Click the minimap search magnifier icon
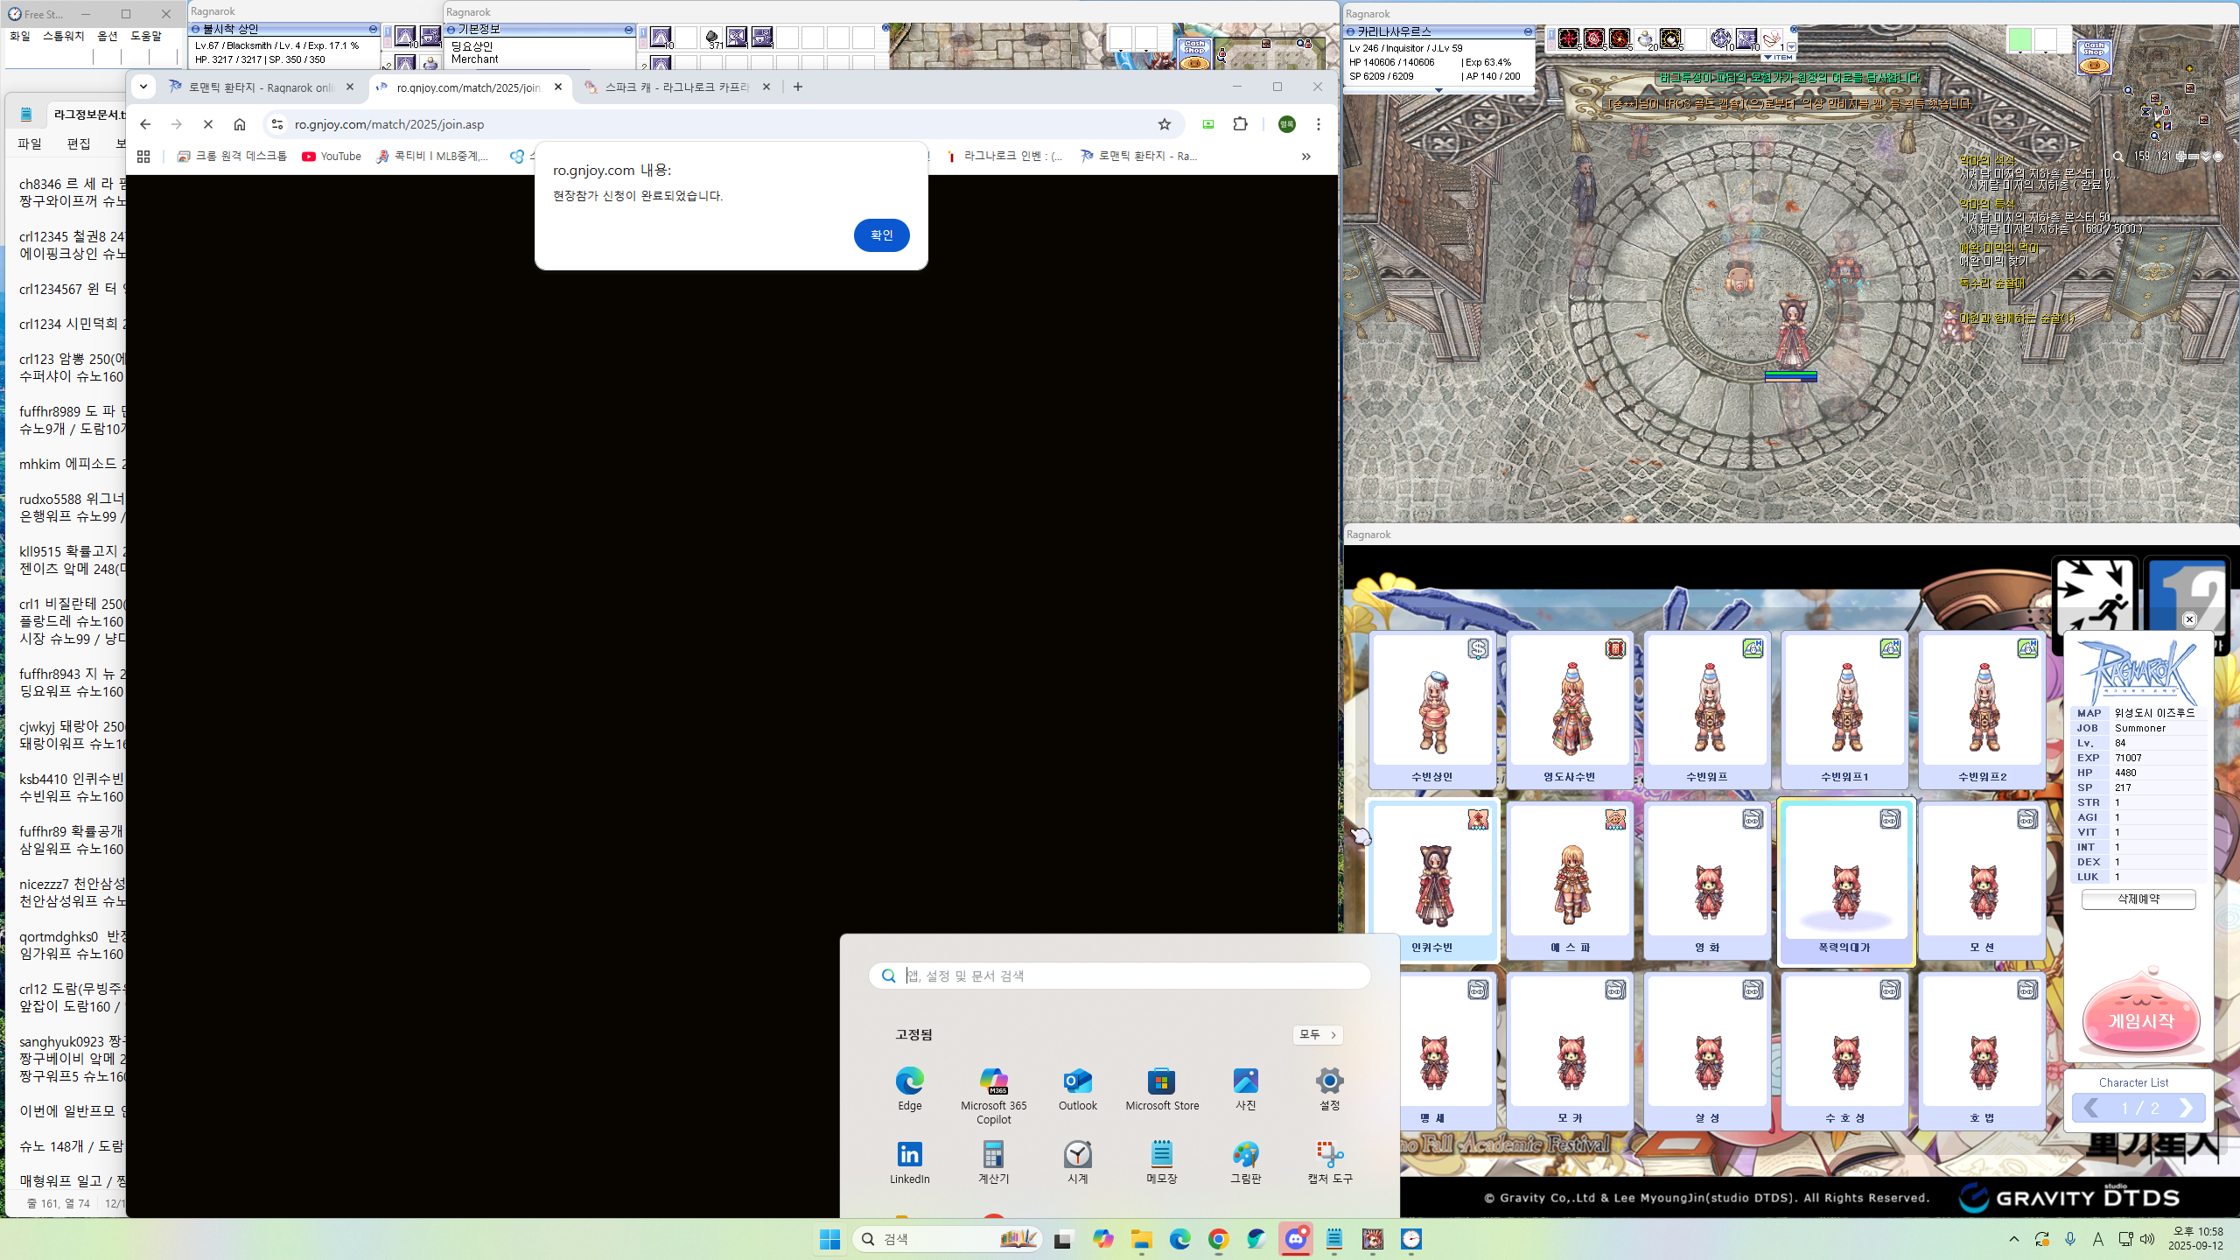 coord(2118,157)
